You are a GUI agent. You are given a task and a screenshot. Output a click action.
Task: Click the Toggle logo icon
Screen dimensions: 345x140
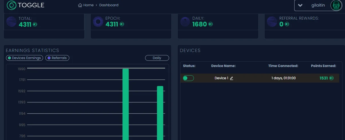tap(11, 5)
